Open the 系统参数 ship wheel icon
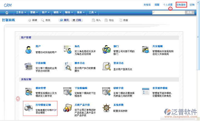This screenshot has height=121, width=200. (106, 108)
